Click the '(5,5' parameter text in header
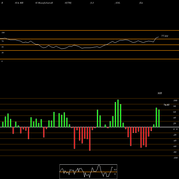 (x=92, y=3)
